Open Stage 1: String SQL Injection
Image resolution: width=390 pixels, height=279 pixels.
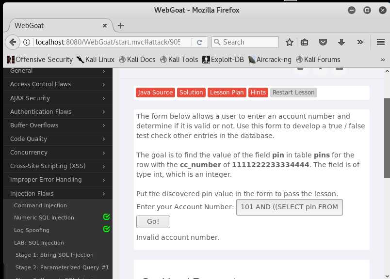pos(54,255)
